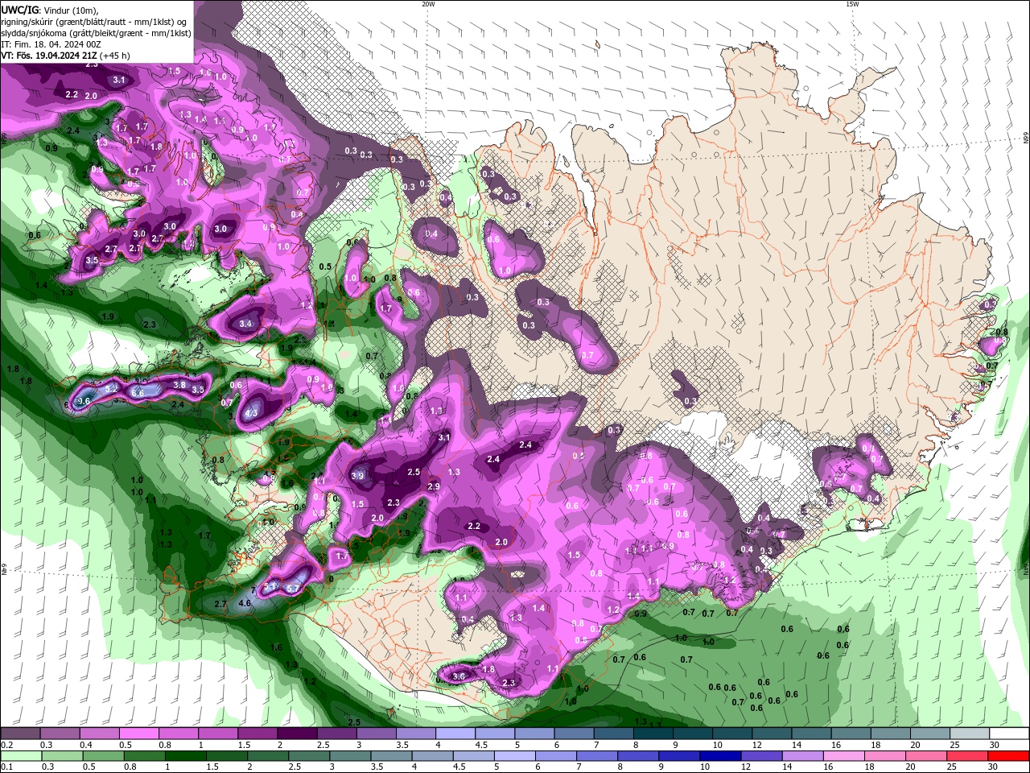This screenshot has height=773, width=1030.
Task: Click the slydda/snjókoma legend description line
Action: point(97,33)
